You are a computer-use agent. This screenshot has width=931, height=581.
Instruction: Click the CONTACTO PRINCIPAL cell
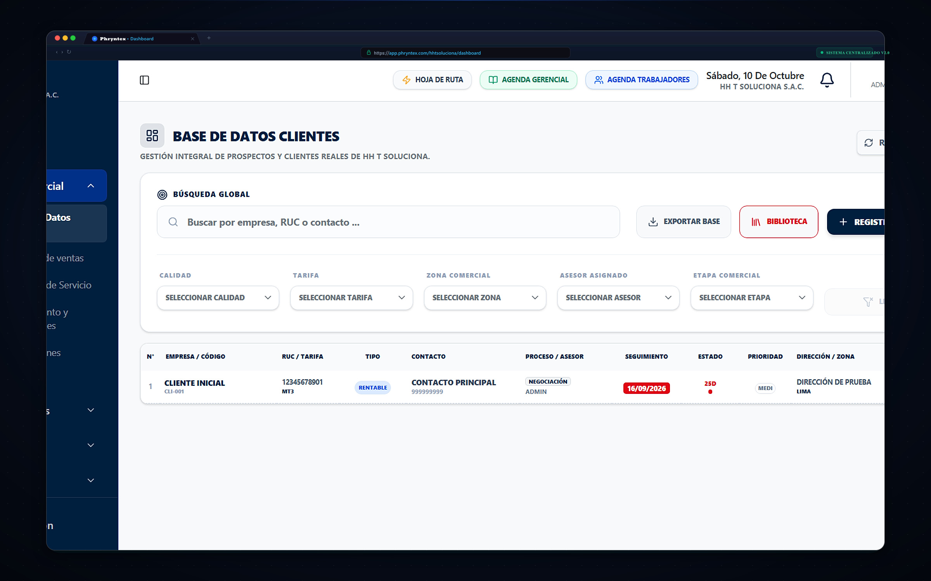453,383
